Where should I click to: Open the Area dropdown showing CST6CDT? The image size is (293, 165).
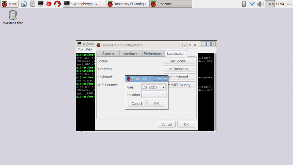pyautogui.click(x=154, y=87)
